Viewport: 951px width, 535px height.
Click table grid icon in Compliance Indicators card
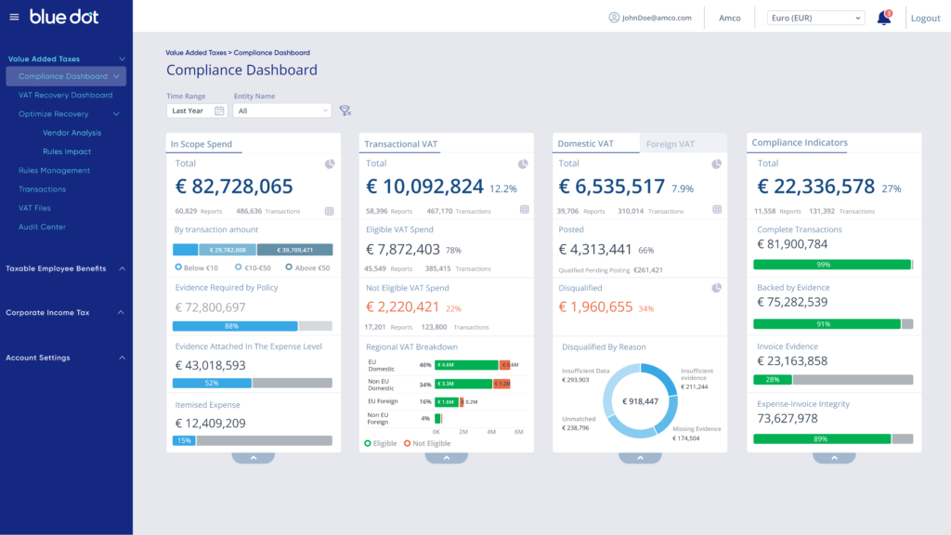pyautogui.click(x=910, y=211)
